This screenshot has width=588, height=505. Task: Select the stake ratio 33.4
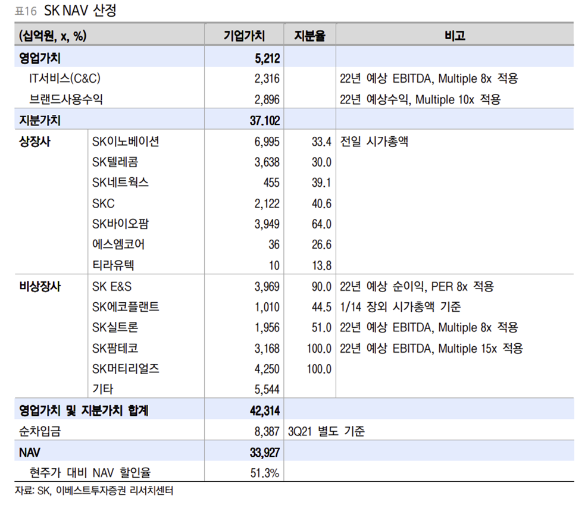tap(321, 142)
